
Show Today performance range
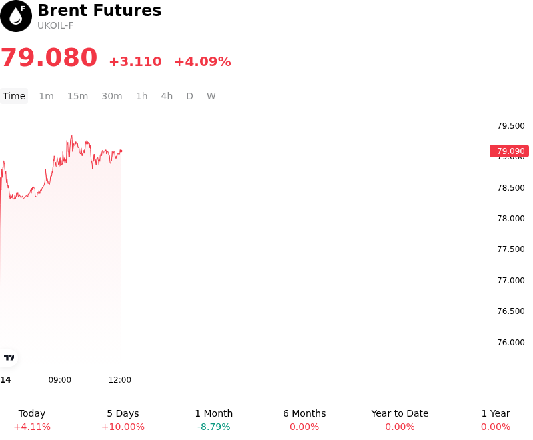32,420
